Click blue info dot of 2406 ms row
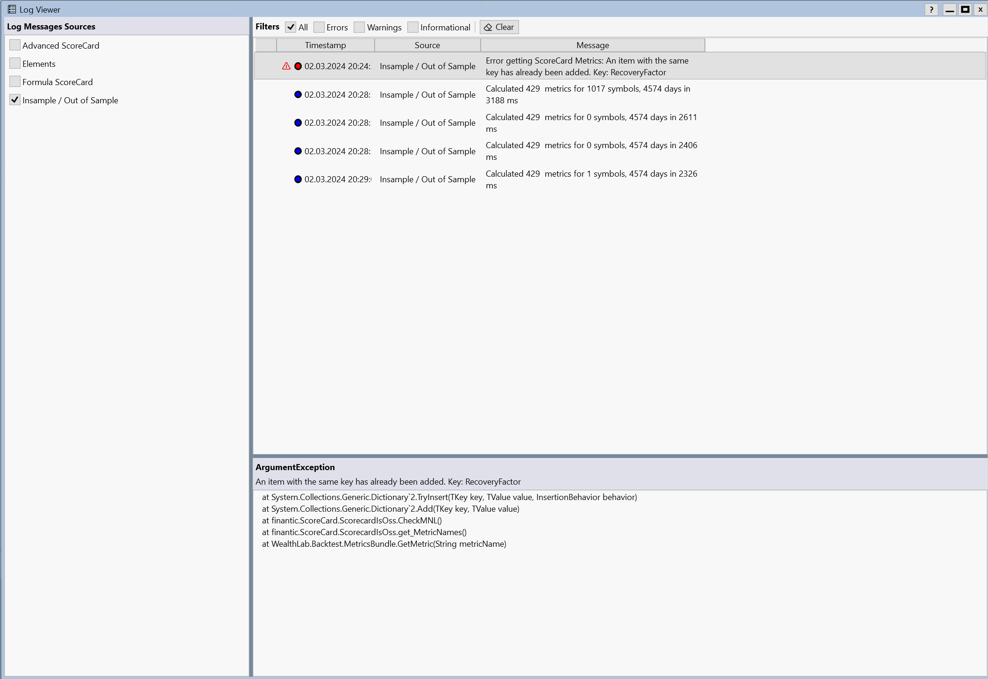Screen dimensions: 988x679 point(298,151)
